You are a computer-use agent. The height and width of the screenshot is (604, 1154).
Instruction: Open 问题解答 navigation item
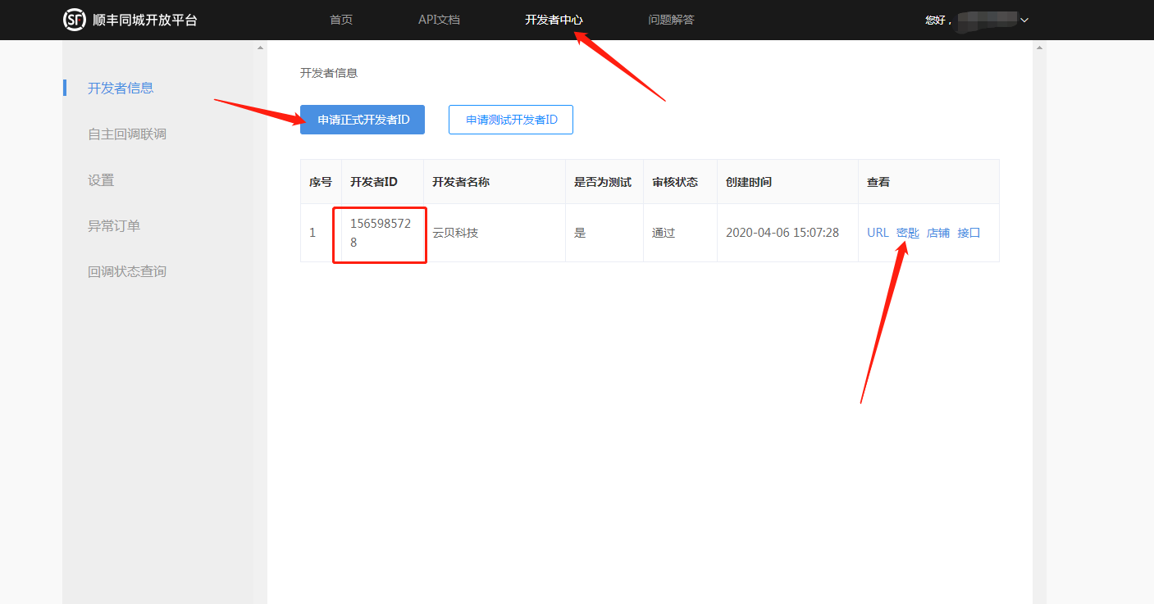point(671,20)
